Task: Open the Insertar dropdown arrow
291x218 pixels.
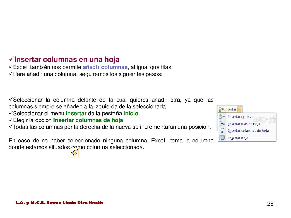Action: coord(239,109)
